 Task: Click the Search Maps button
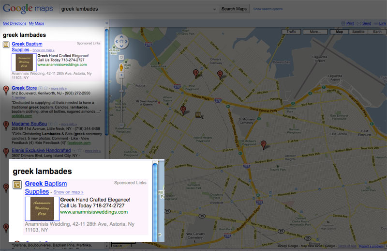click(234, 9)
